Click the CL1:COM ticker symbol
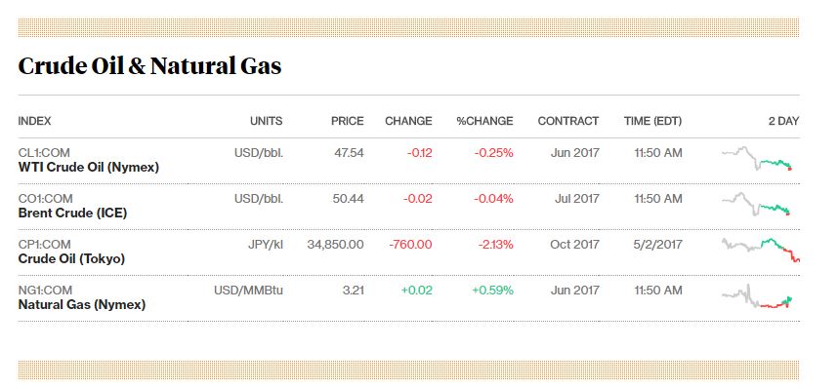Image resolution: width=839 pixels, height=389 pixels. 44,153
